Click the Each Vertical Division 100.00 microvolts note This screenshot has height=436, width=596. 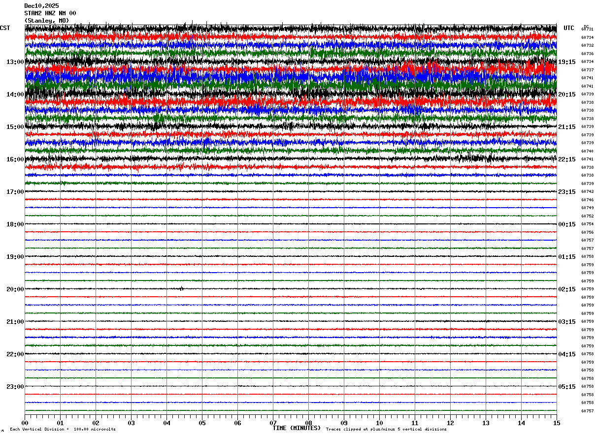(x=63, y=430)
